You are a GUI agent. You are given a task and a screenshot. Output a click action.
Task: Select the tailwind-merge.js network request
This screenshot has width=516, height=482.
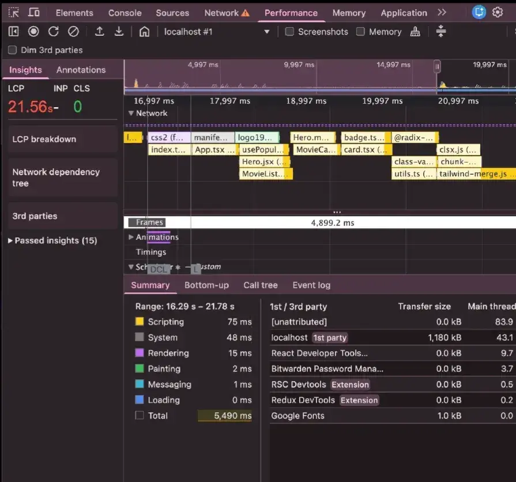click(476, 174)
